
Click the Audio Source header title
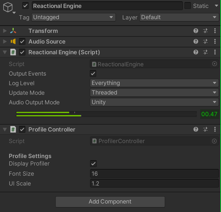click(x=47, y=42)
